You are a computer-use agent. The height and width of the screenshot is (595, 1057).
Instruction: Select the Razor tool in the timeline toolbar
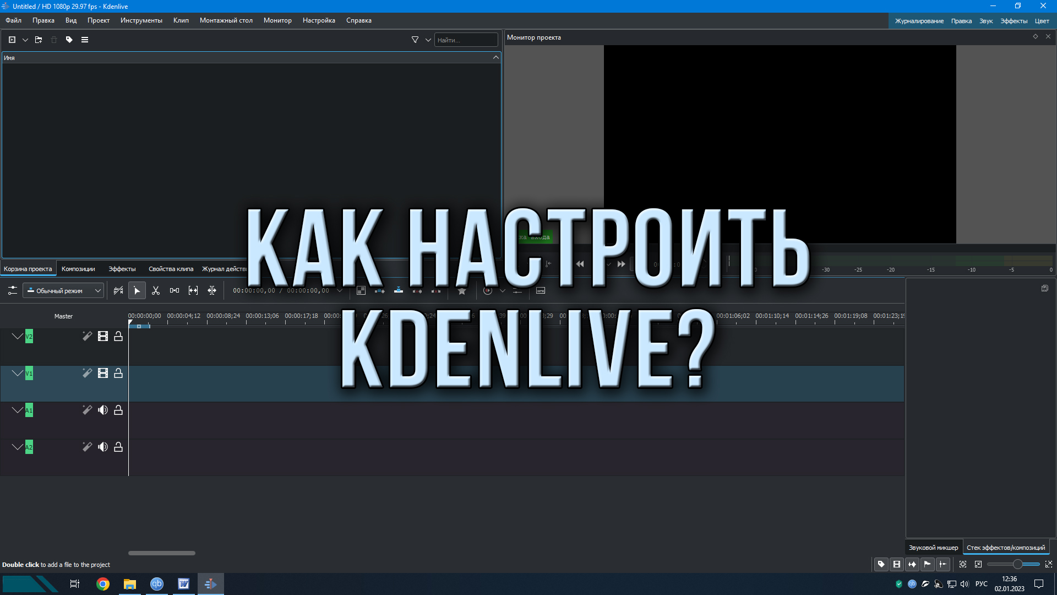[x=156, y=290]
